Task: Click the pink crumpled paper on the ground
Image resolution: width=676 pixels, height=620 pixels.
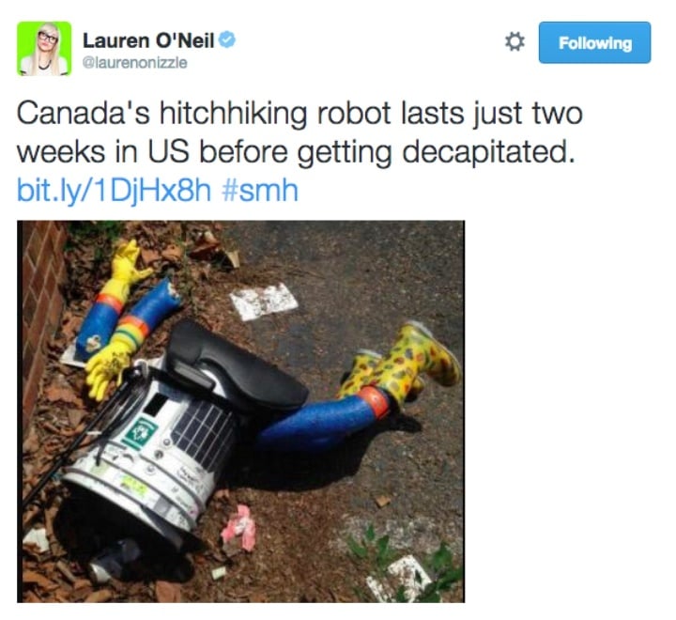Action: pyautogui.click(x=239, y=529)
